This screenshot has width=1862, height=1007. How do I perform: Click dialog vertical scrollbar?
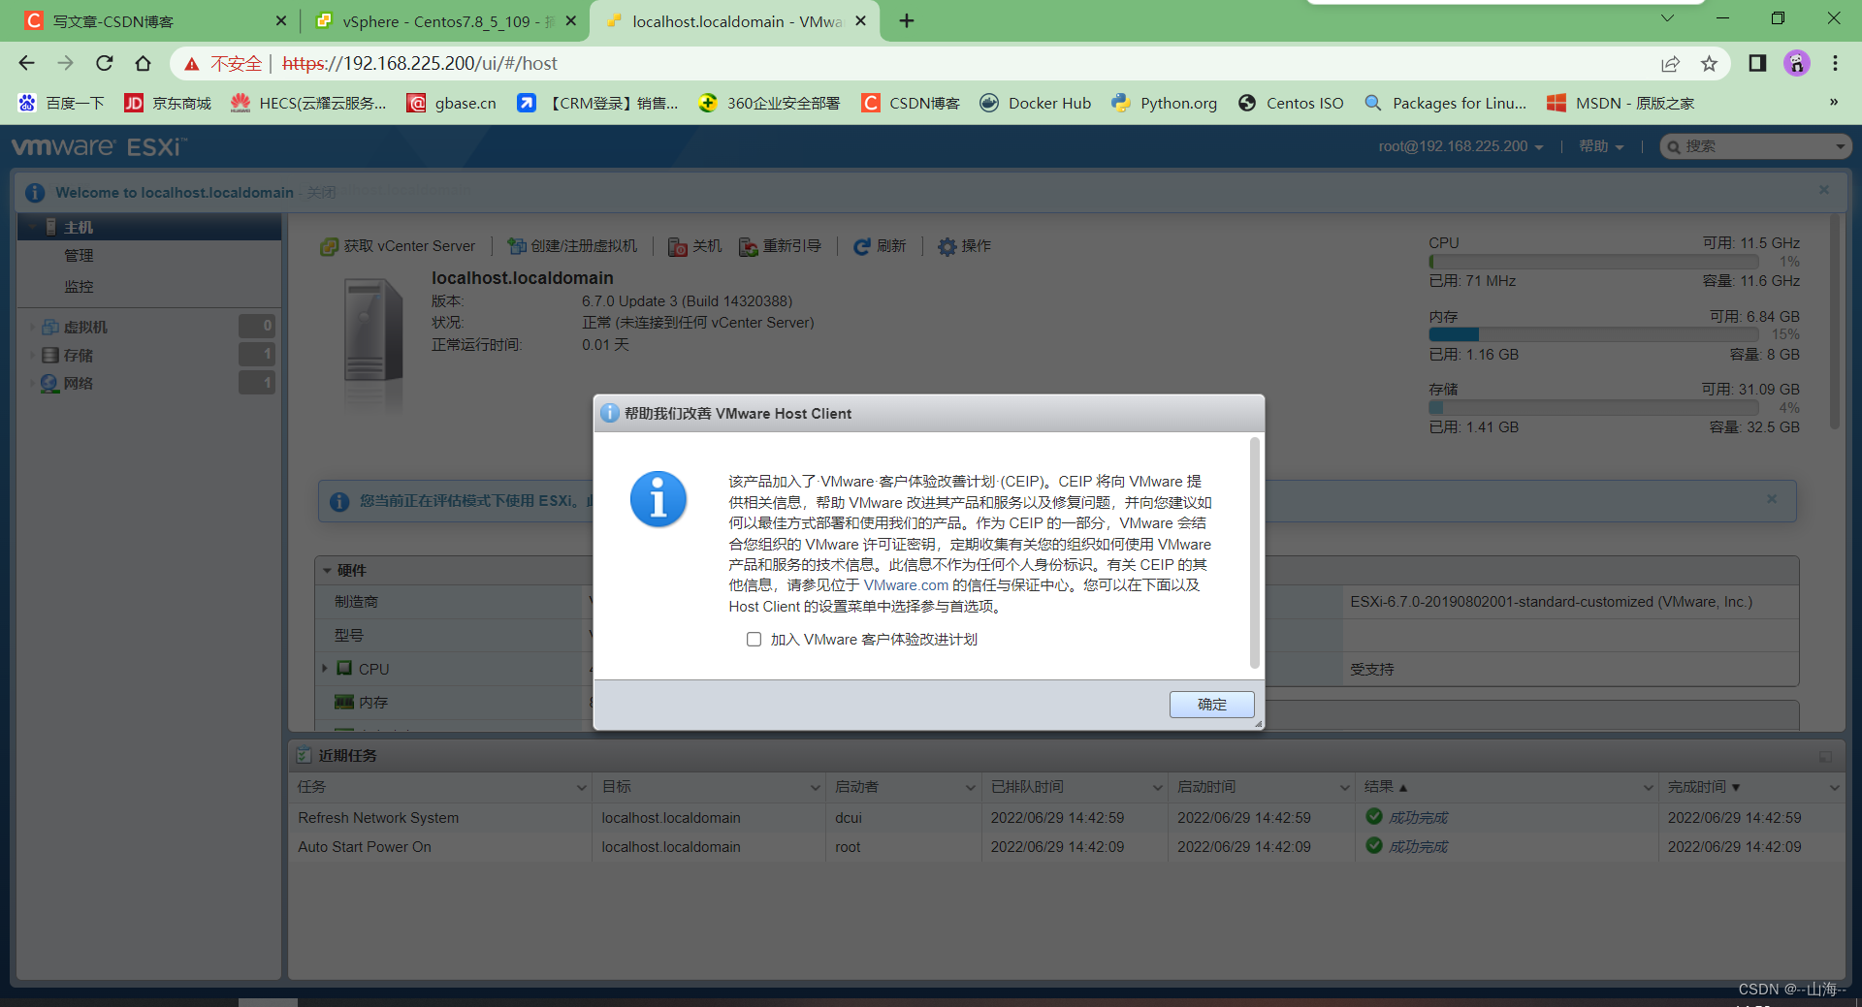(1255, 552)
